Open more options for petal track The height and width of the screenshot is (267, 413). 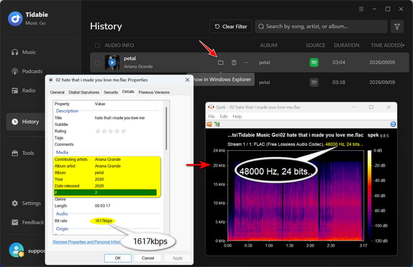click(x=246, y=62)
